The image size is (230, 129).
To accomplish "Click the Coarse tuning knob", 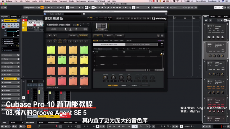I will [121, 78].
